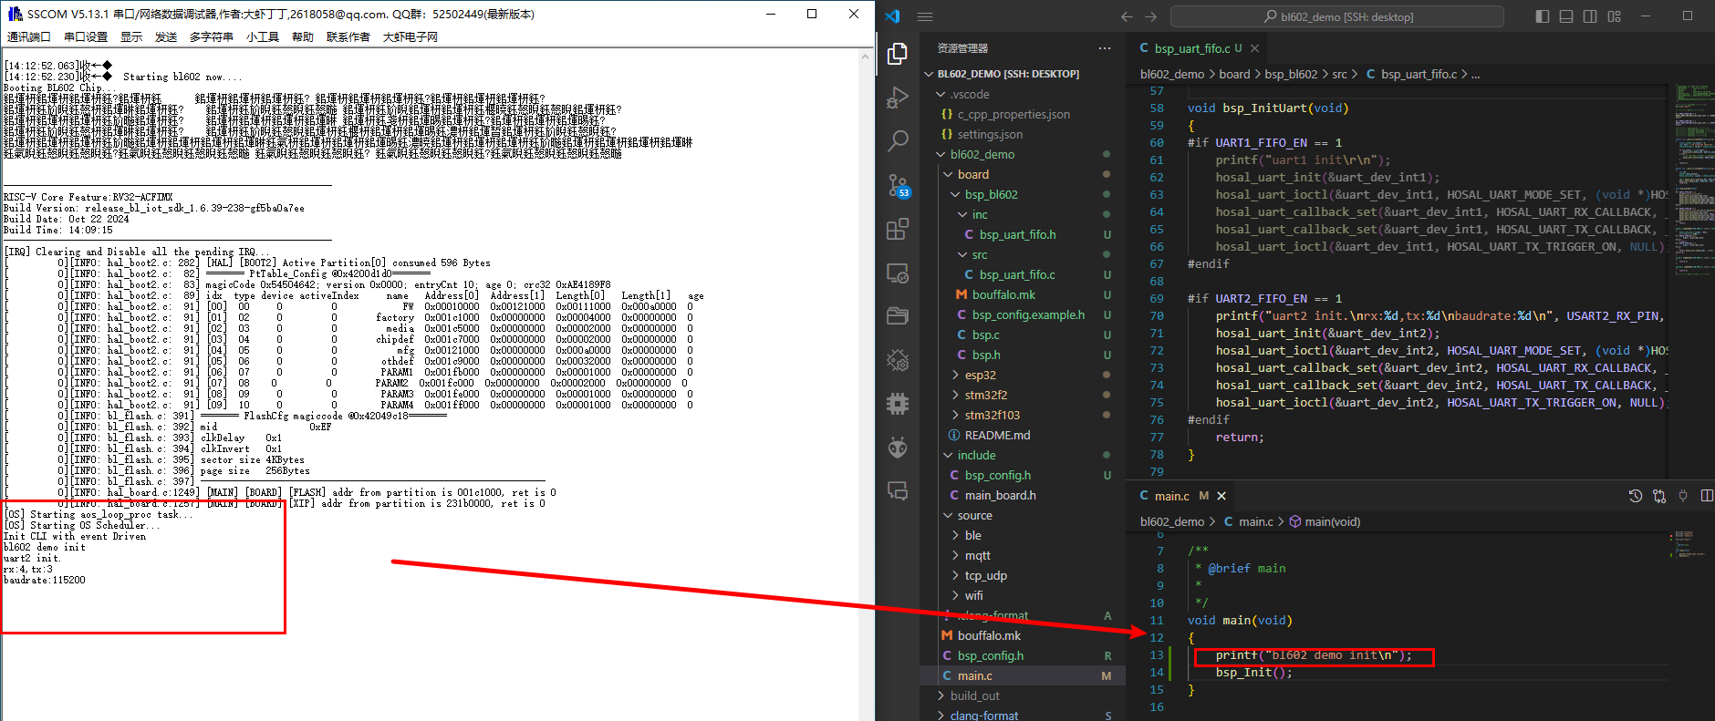Expand the stm32f103 folder
Viewport: 1715px width, 721px height.
point(955,415)
